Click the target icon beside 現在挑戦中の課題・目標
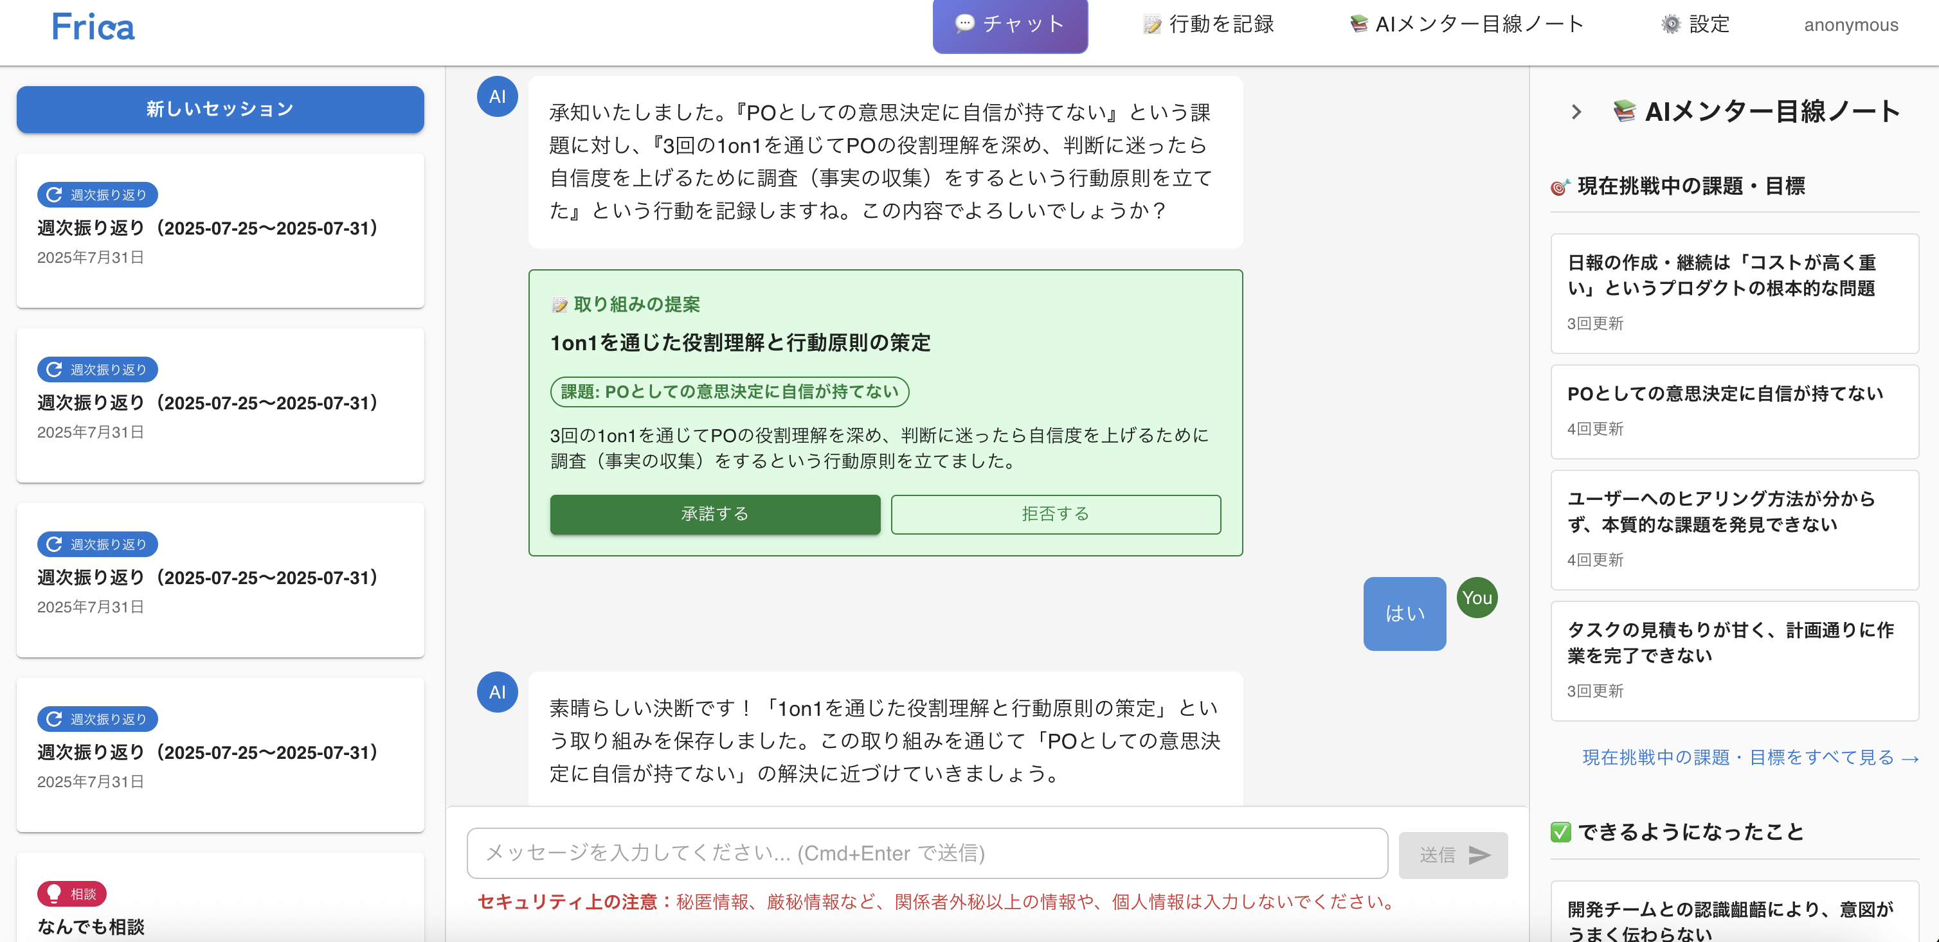 pyautogui.click(x=1560, y=186)
